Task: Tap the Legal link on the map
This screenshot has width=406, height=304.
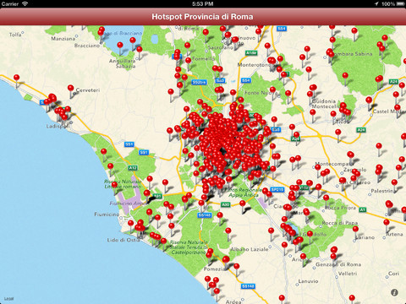Action: 8,299
